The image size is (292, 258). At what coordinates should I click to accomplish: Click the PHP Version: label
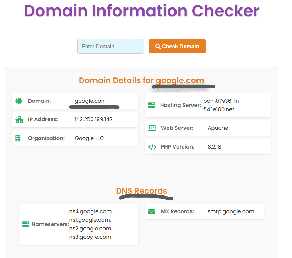pyautogui.click(x=178, y=147)
